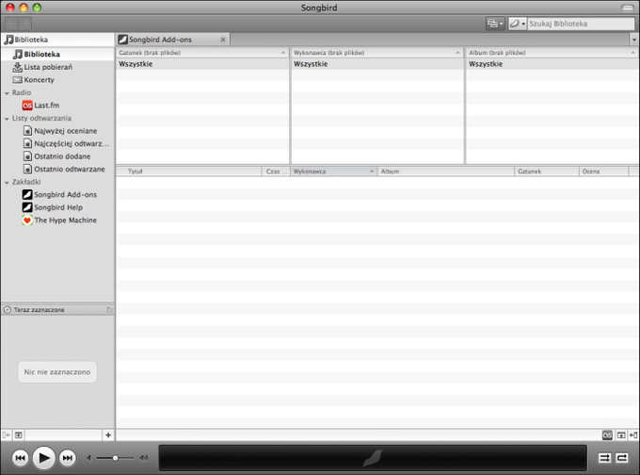The height and width of the screenshot is (475, 640).
Task: Open Najwyżej oceniane playlist
Action: coord(57,131)
